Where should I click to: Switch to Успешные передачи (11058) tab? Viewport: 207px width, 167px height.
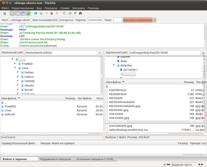96,159
